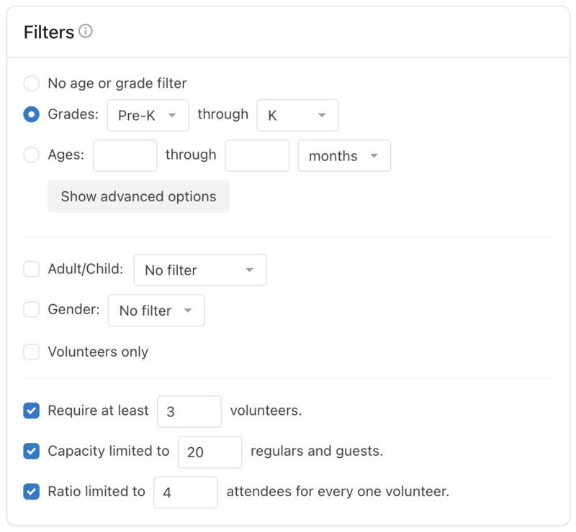Enable the Adult/Child filter checkbox
This screenshot has width=576, height=532.
[32, 270]
